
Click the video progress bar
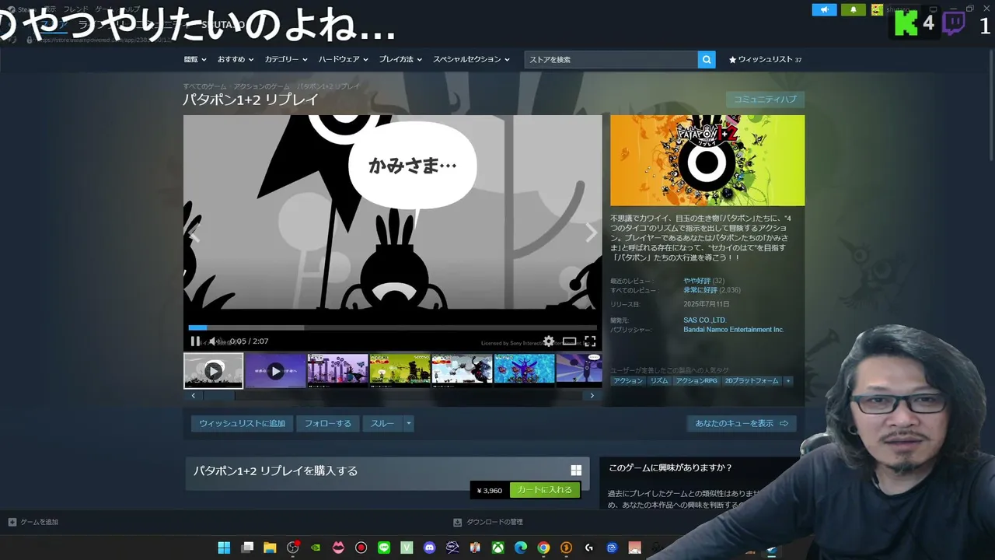[x=393, y=328]
